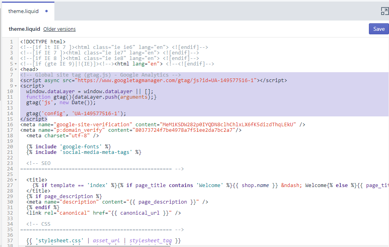Click the theme.liquid file title heading
Image resolution: width=389 pixels, height=247 pixels.
pyautogui.click(x=24, y=29)
